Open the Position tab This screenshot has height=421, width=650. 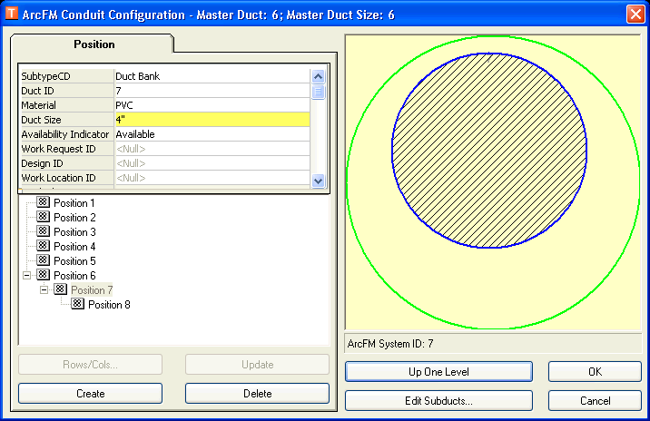click(x=94, y=44)
